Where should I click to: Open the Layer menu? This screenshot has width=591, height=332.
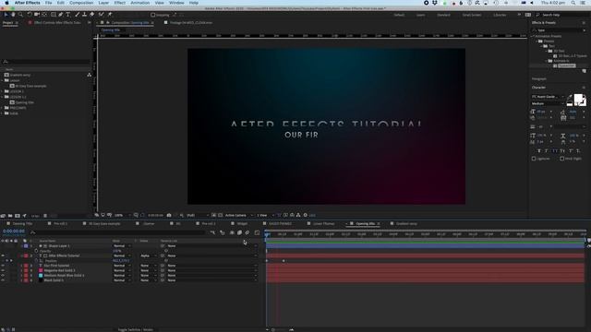pos(103,3)
